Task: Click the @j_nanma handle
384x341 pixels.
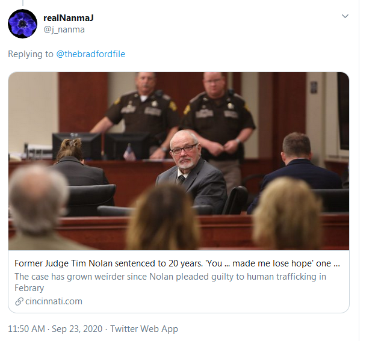Action: pos(64,29)
